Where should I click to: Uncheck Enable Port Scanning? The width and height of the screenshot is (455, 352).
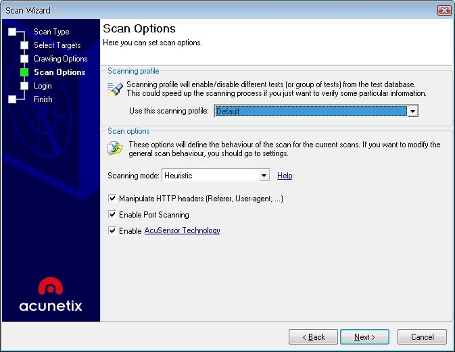(112, 214)
